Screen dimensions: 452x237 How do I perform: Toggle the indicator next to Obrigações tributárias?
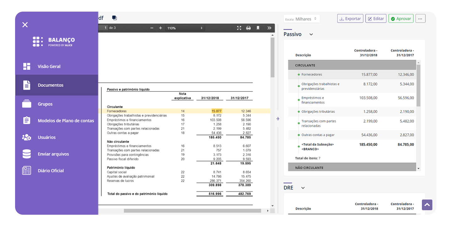tap(299, 111)
